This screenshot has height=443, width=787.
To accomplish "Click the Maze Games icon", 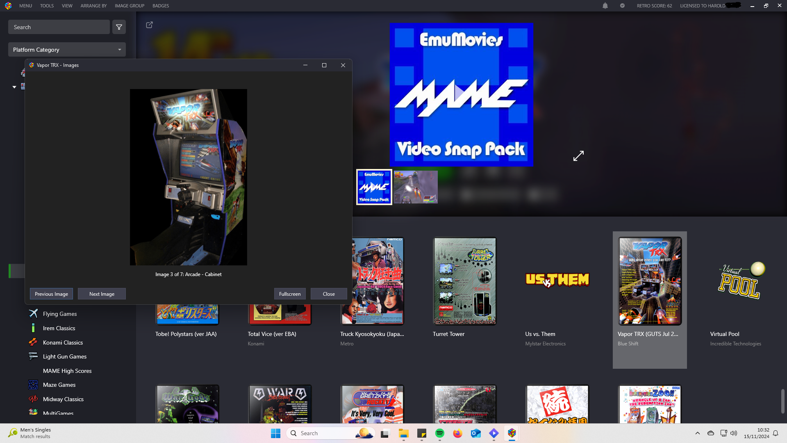I will click(x=33, y=385).
